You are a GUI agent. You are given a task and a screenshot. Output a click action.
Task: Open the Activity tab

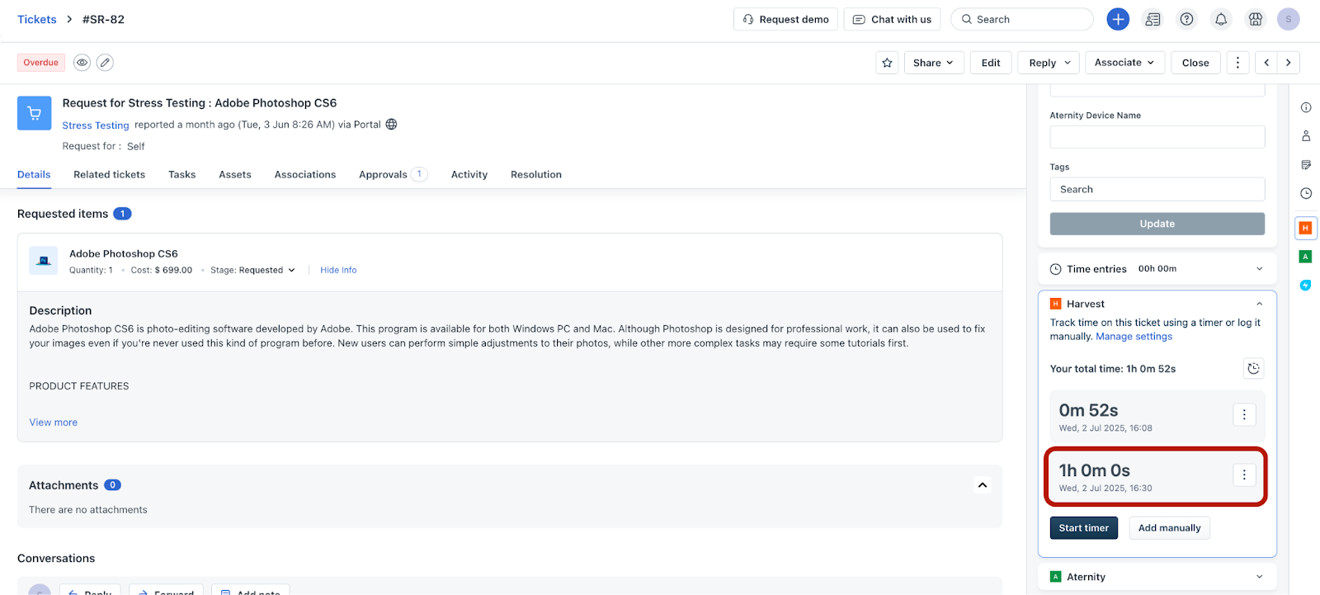469,175
